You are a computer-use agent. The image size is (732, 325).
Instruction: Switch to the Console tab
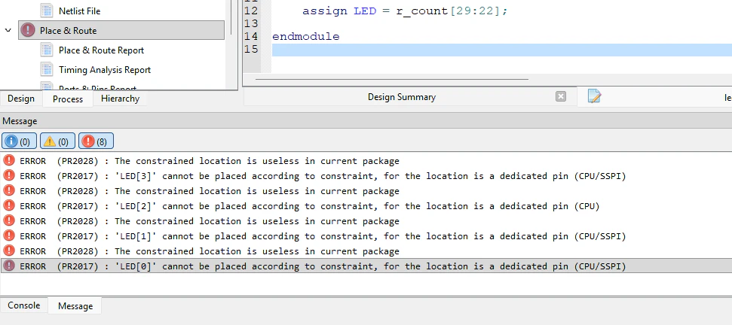point(24,305)
